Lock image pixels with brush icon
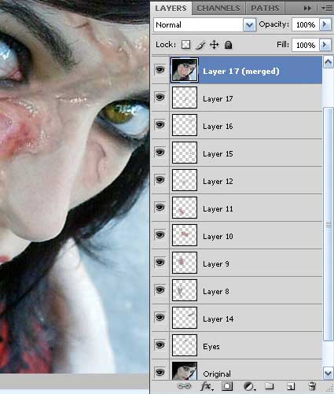Screen dimensions: 334x394 (200, 45)
